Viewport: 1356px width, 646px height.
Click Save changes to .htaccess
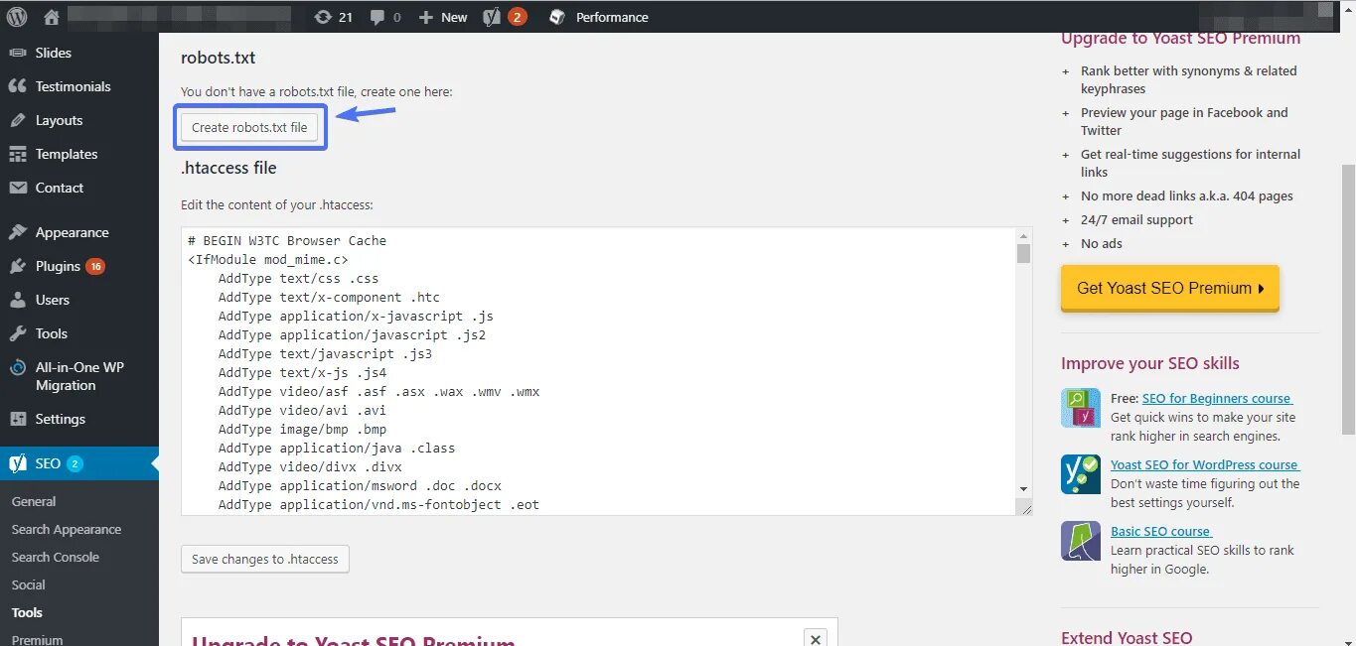pos(265,559)
